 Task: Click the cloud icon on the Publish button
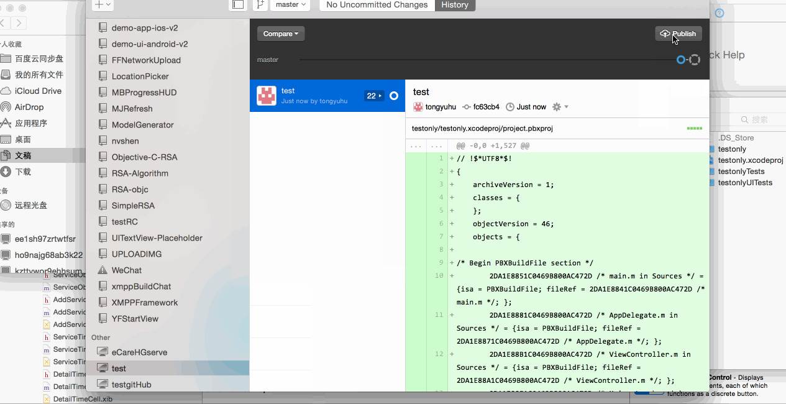click(665, 34)
